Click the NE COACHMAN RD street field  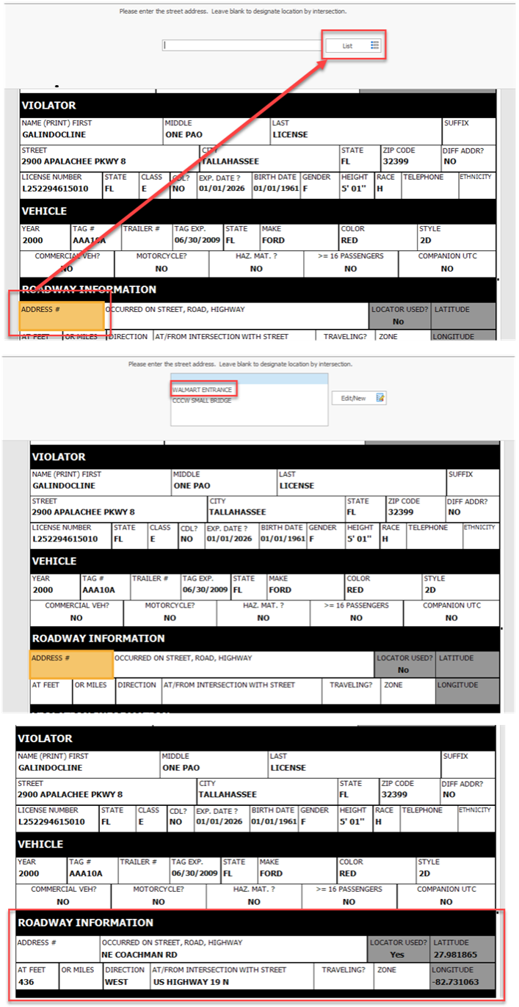[233, 948]
